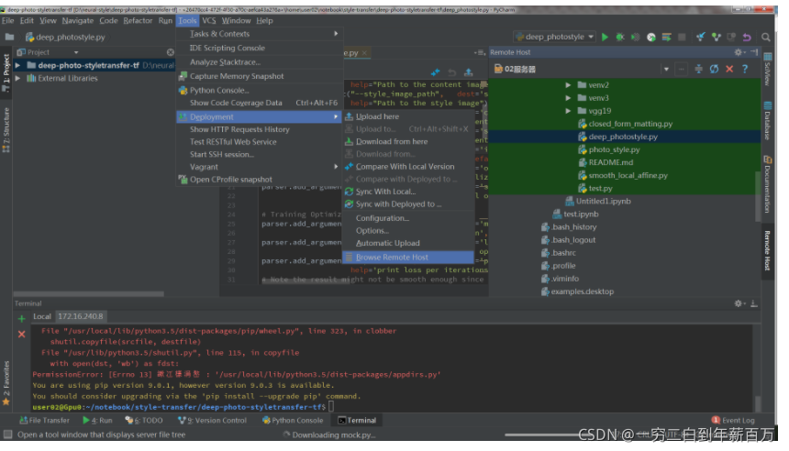Run with coverage icon in toolbar
The width and height of the screenshot is (789, 451).
pos(636,37)
